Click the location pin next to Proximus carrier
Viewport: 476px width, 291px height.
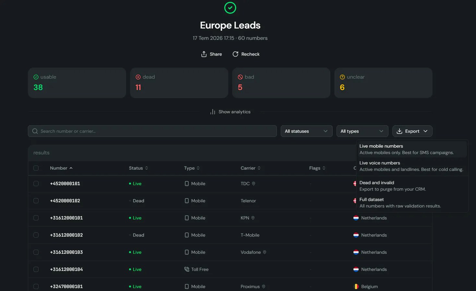[x=264, y=286]
